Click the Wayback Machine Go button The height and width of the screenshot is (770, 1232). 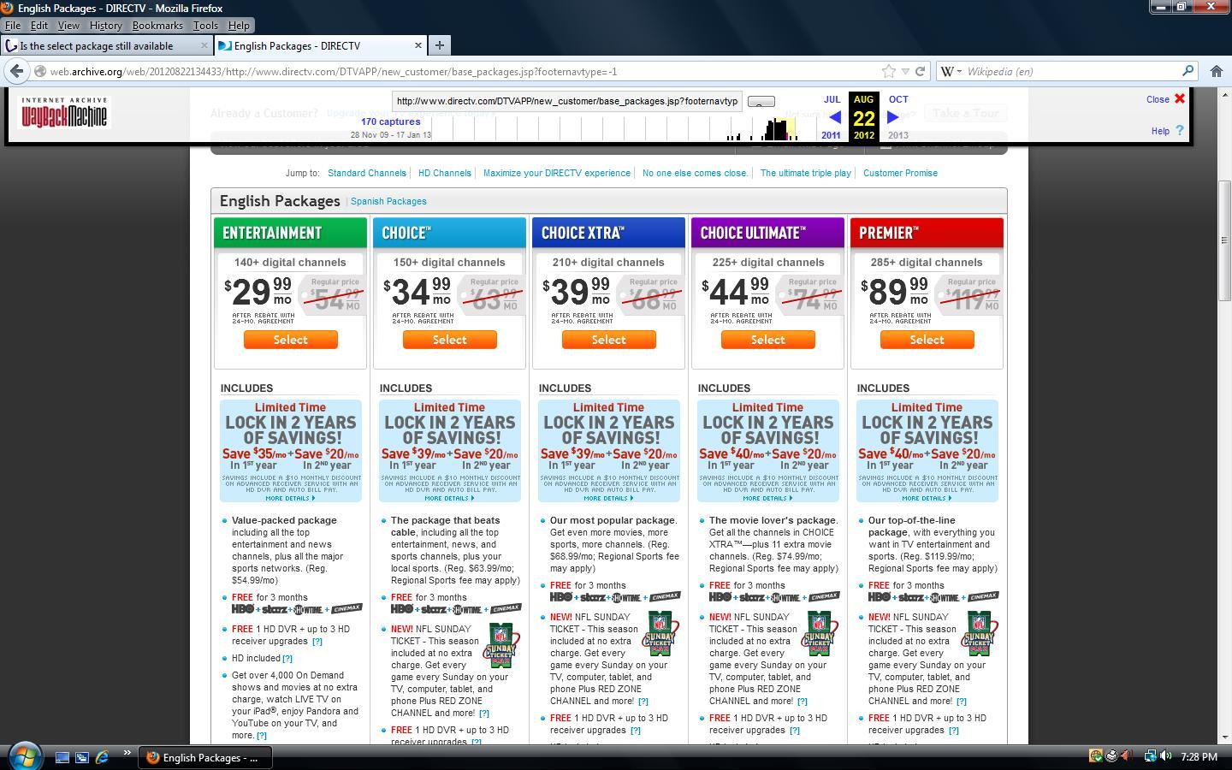coord(761,102)
